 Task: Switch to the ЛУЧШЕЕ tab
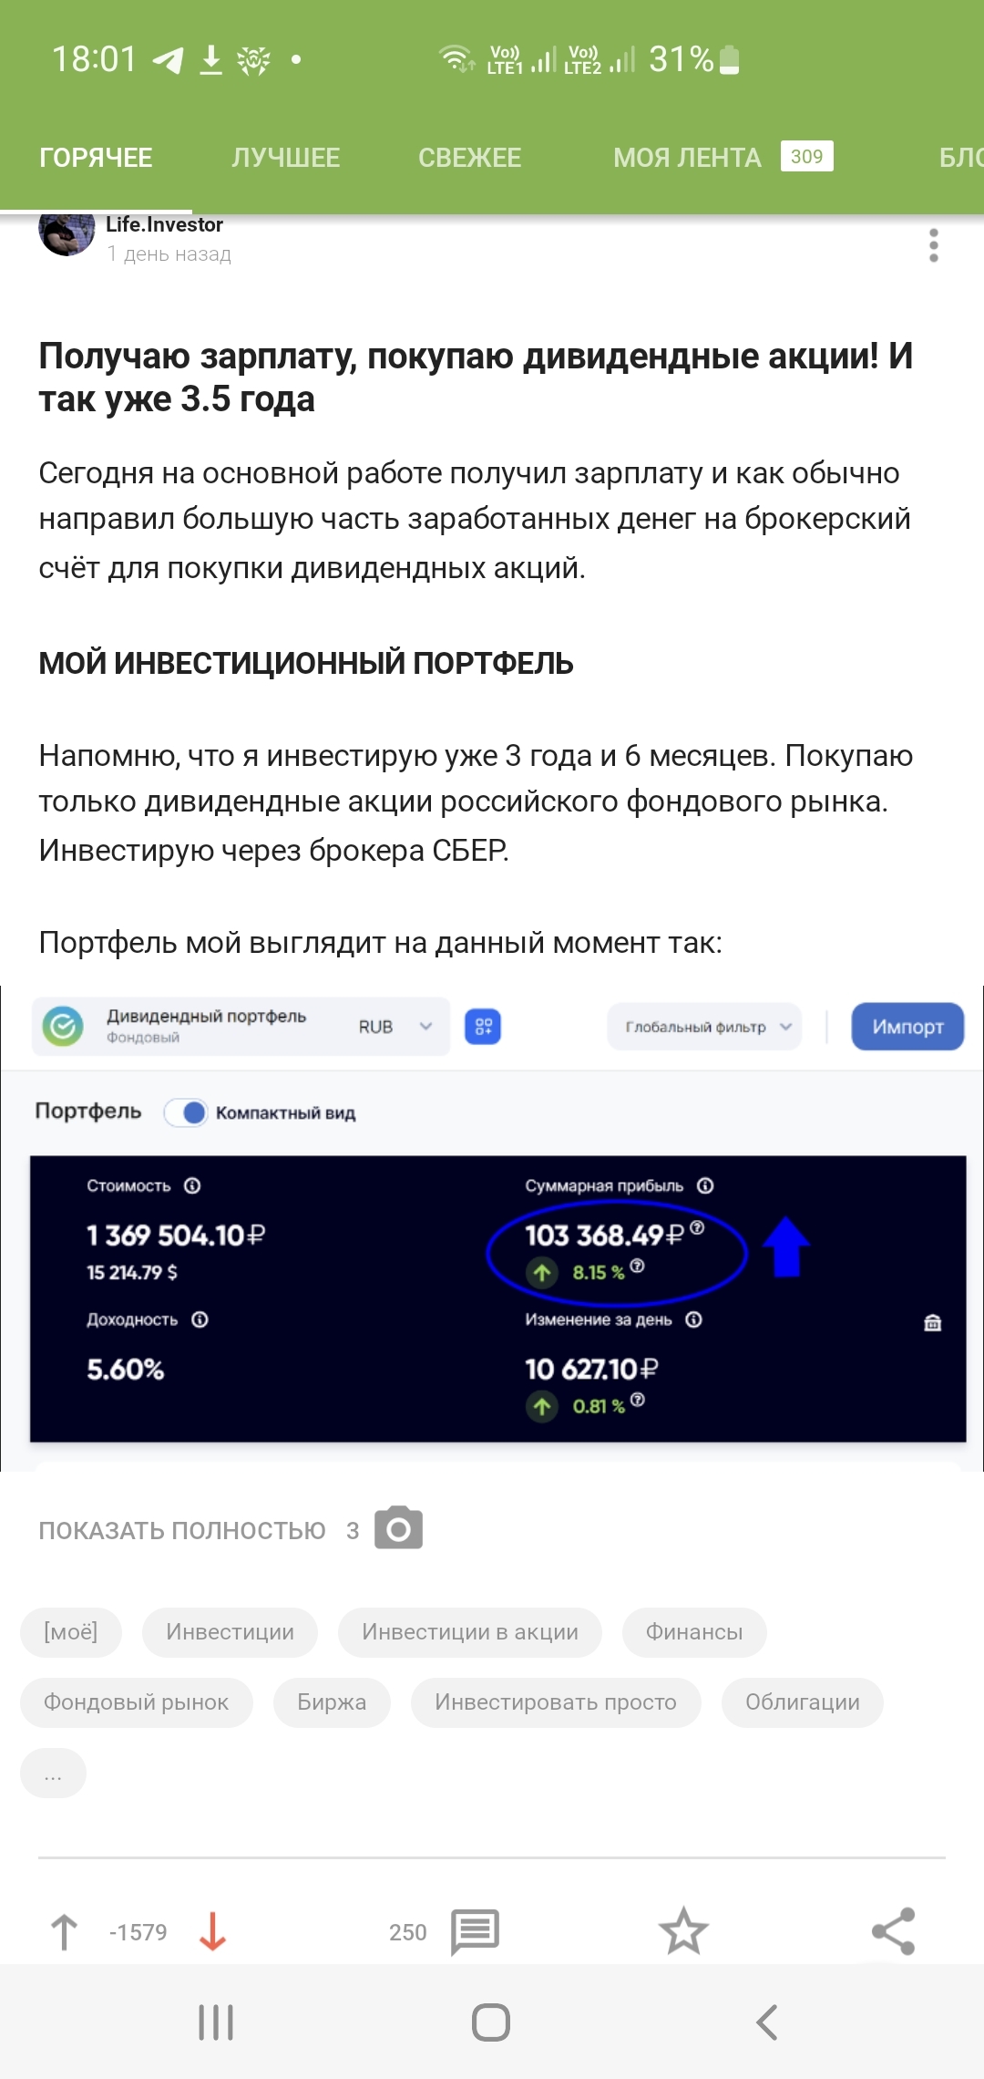285,158
